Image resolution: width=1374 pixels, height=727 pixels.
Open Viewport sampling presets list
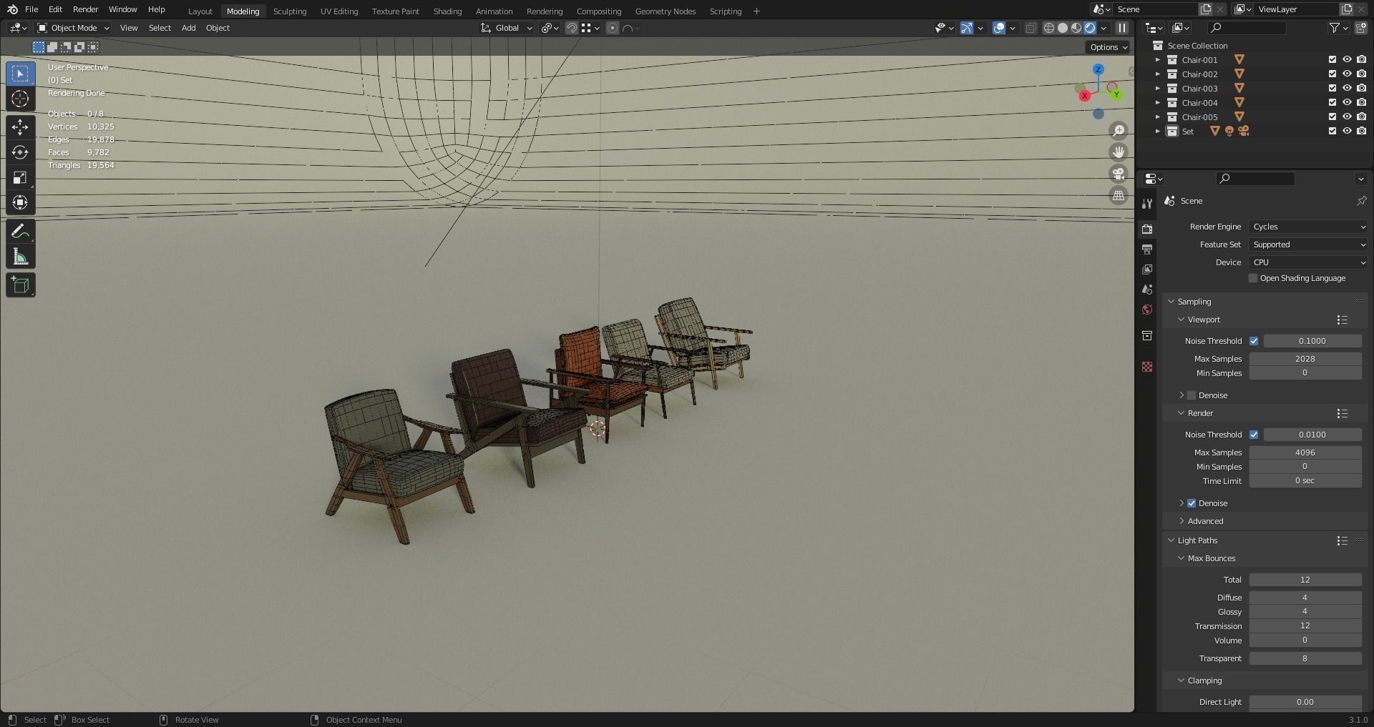pos(1342,320)
